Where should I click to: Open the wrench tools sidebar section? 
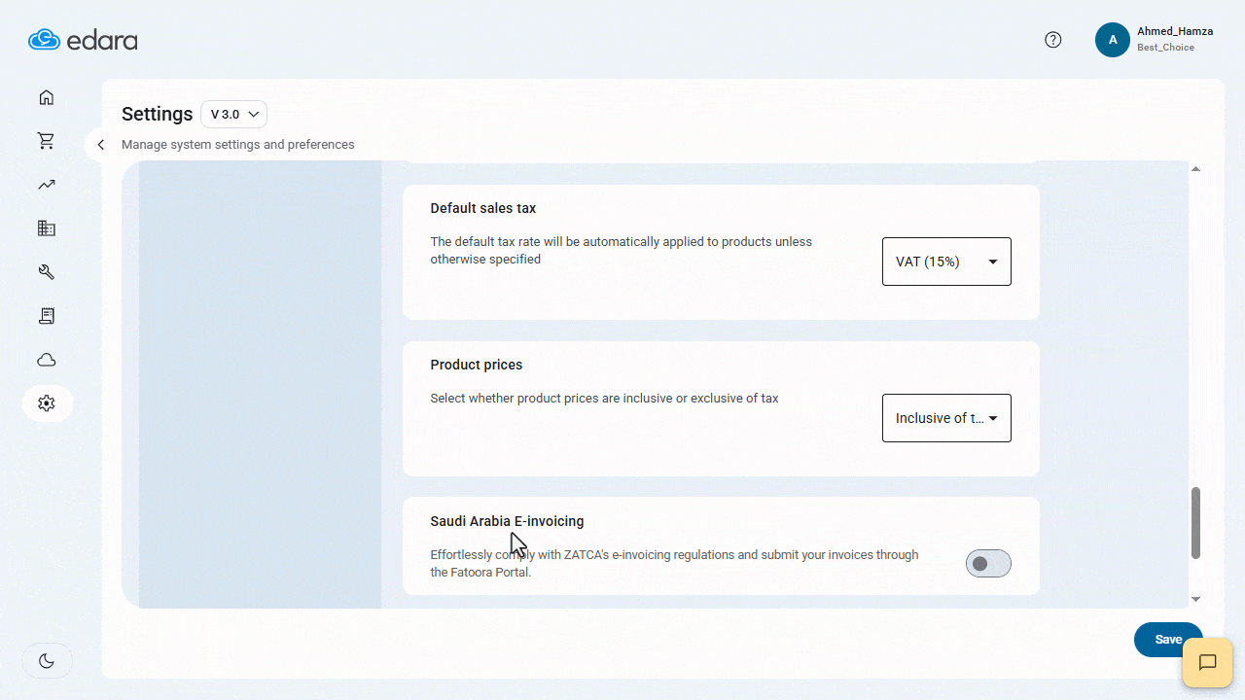[46, 272]
